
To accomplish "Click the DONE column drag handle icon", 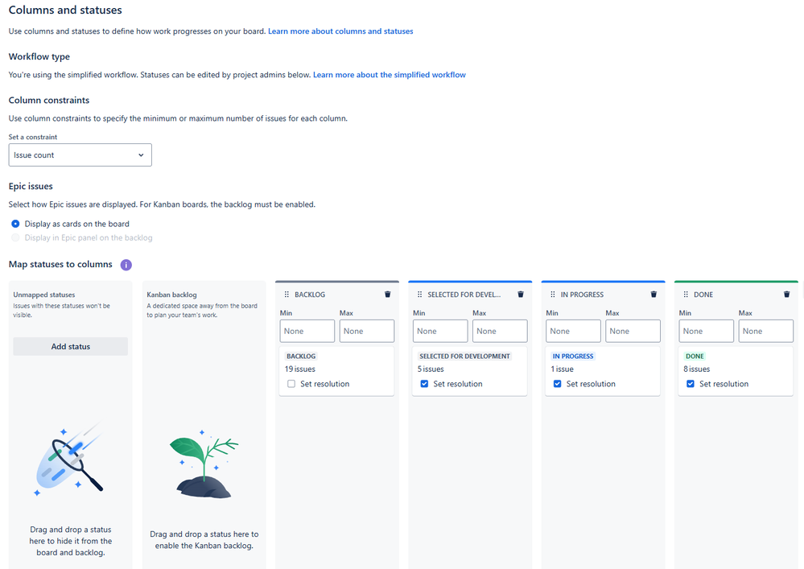I will coord(686,295).
